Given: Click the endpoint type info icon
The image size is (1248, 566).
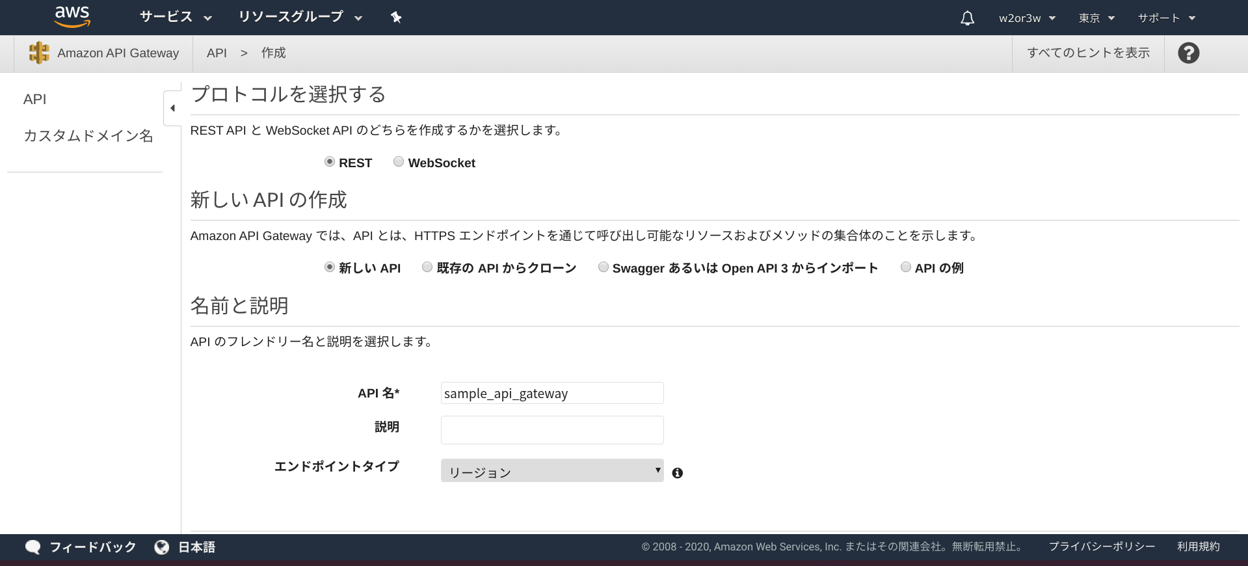Looking at the screenshot, I should [677, 473].
